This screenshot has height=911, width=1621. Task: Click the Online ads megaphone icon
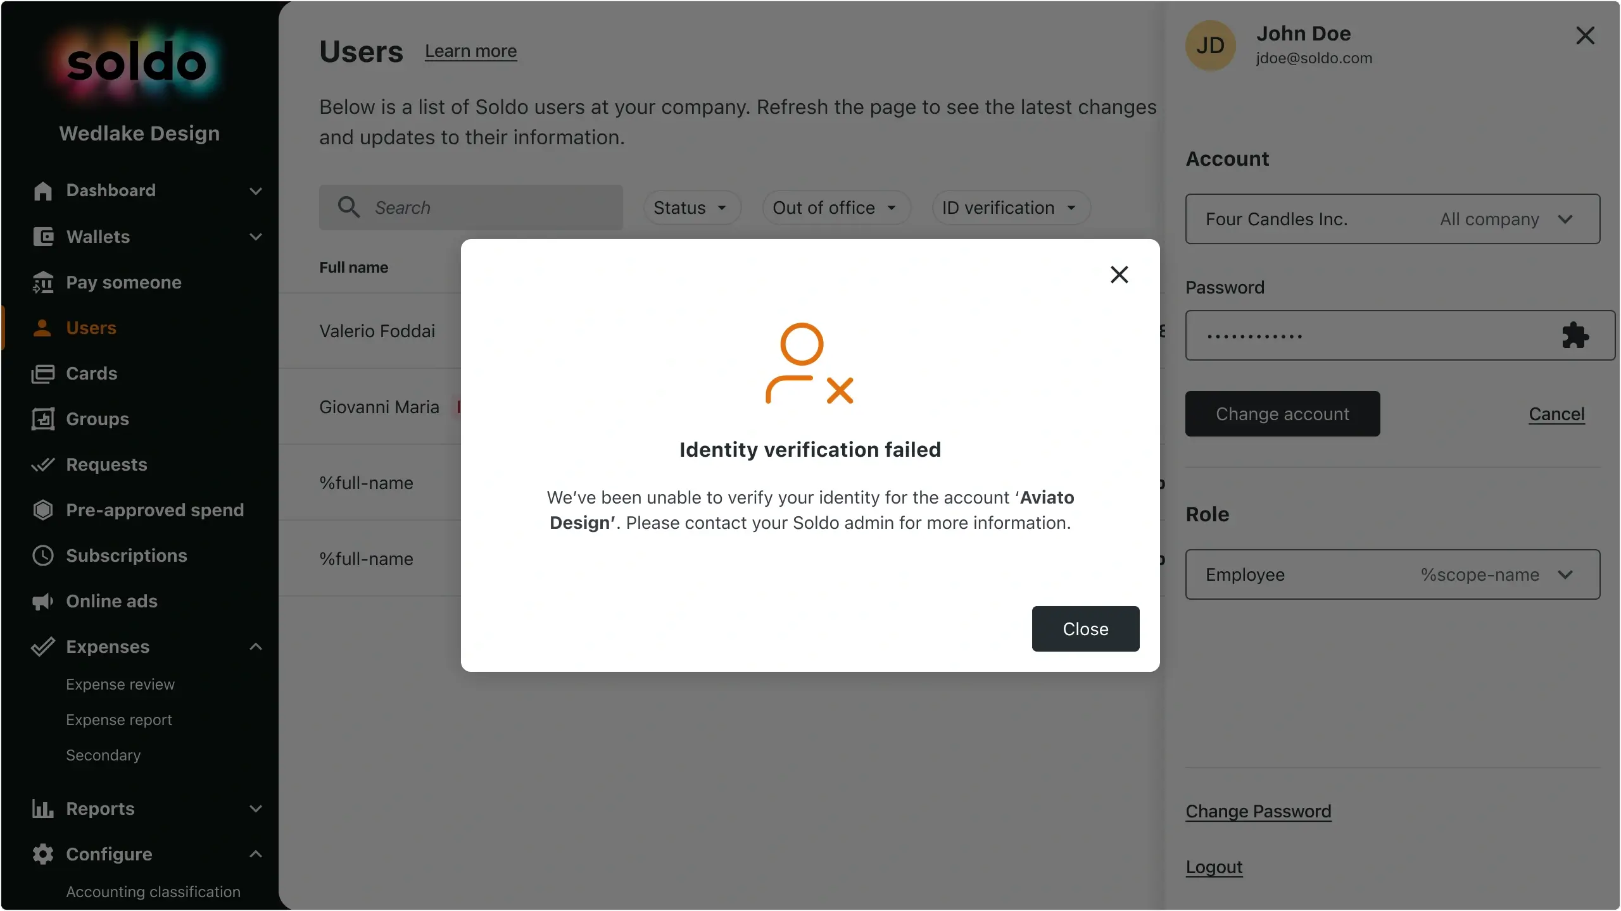click(42, 601)
